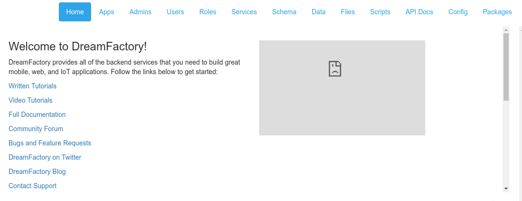Click the Welcome to DreamFactory! heading
This screenshot has width=522, height=201.
point(77,47)
